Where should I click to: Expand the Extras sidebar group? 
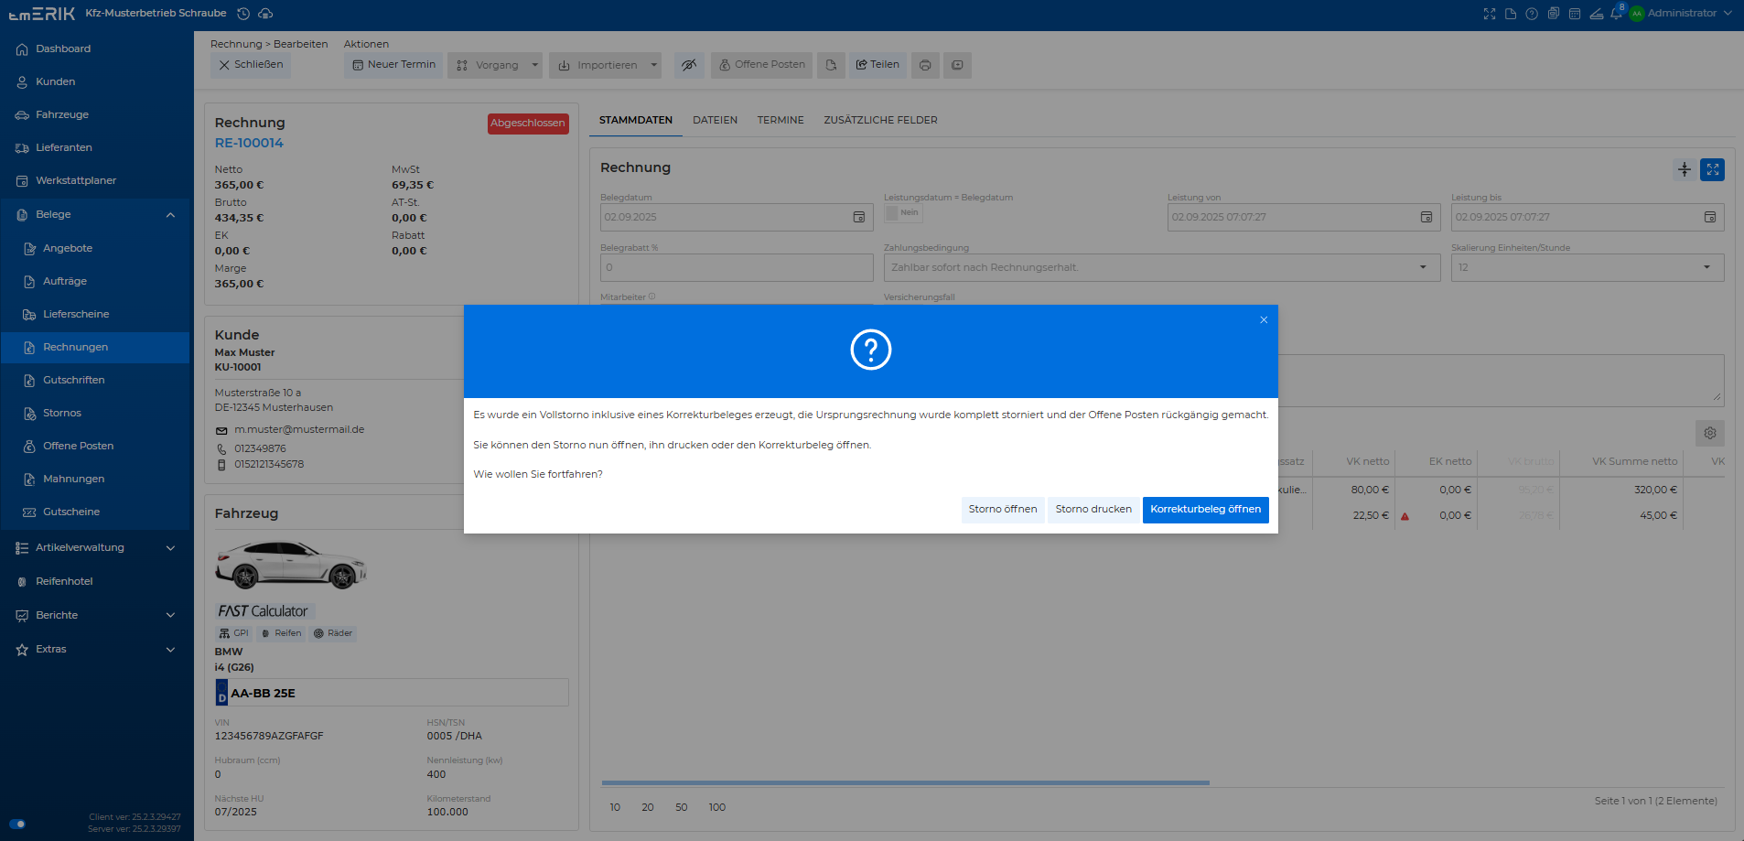[170, 650]
